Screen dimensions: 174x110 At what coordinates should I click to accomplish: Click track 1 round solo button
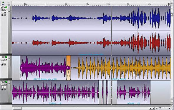pyautogui.click(x=4, y=7)
